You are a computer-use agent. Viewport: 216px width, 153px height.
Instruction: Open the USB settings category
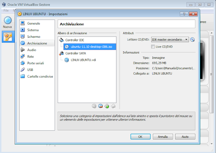tap(37, 70)
